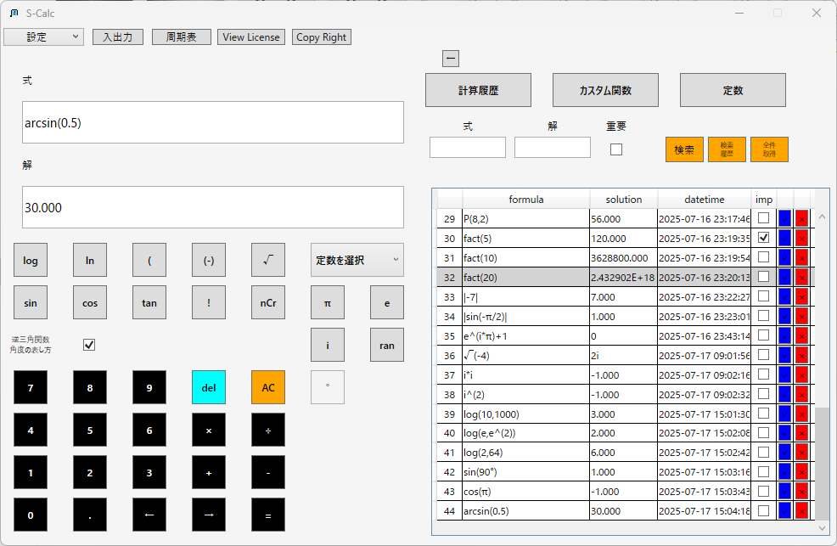Move cursor left with ← key
This screenshot has height=546, width=837.
149,515
